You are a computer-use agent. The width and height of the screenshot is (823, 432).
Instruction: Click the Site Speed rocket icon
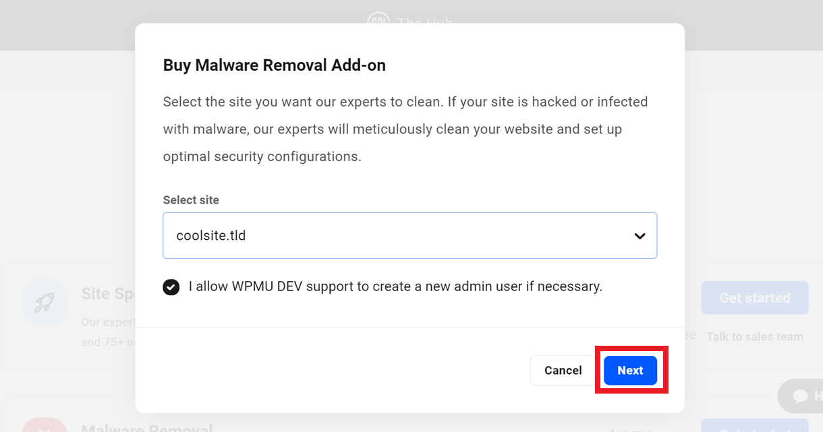click(x=45, y=303)
